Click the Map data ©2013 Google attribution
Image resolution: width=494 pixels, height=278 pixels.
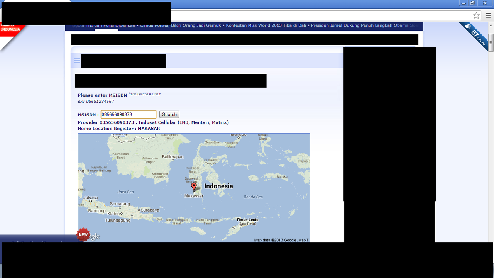[x=281, y=240]
